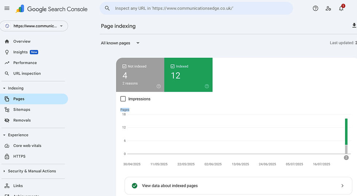Click the Insights lightbulb icon
This screenshot has width=357, height=196.
tap(7, 52)
